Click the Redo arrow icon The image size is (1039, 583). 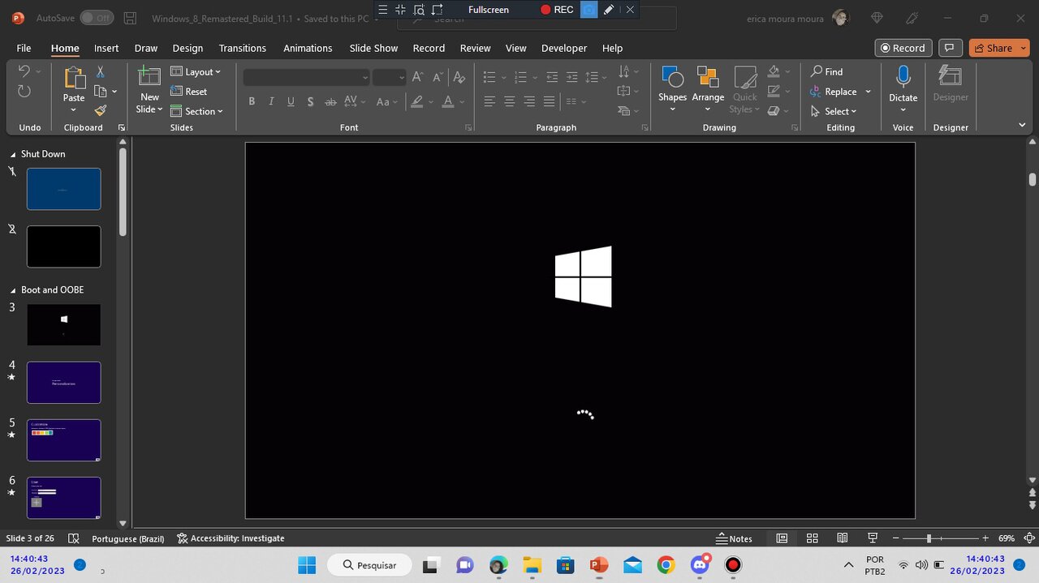coord(24,92)
